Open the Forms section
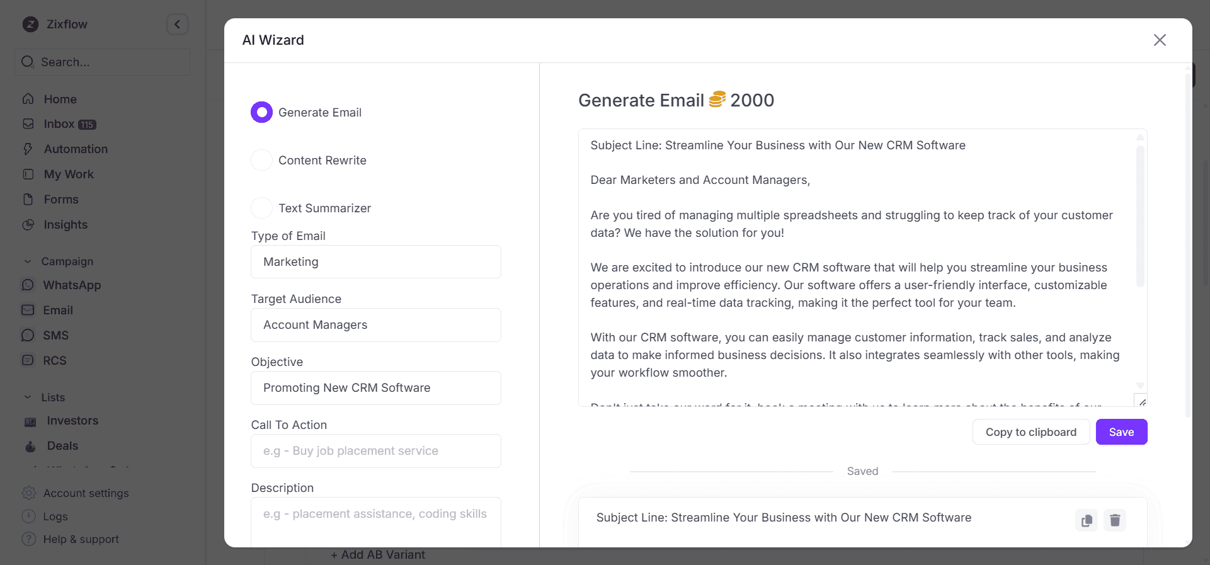The height and width of the screenshot is (565, 1210). tap(59, 199)
